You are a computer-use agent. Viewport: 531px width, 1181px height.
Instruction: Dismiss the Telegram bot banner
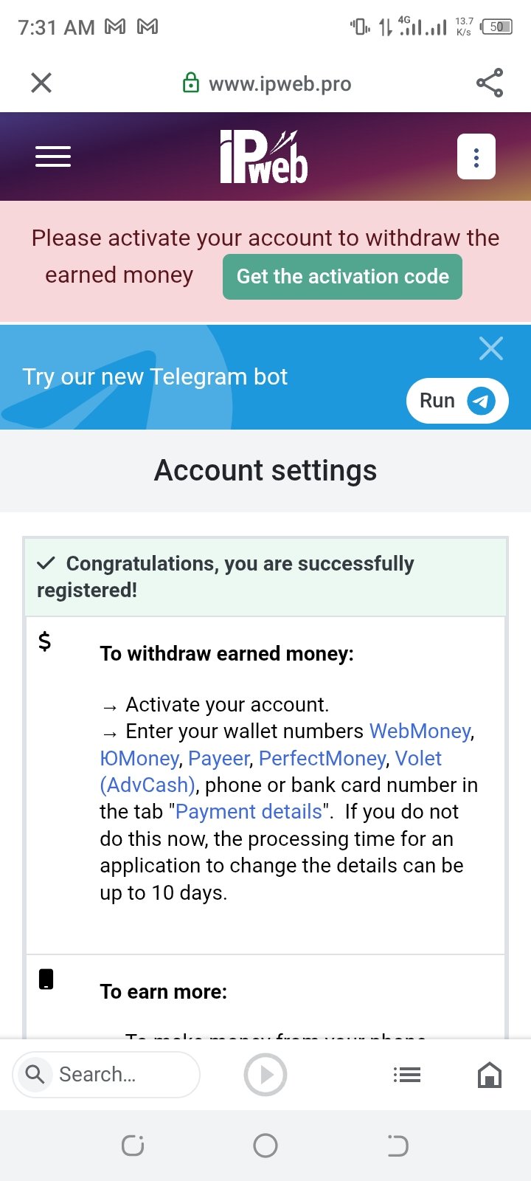tap(491, 348)
